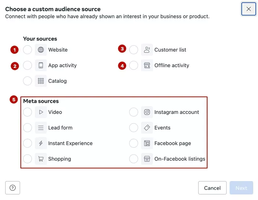Click the 'Shopping' label text
Screen dimensions: 258x200
pyautogui.click(x=59, y=159)
